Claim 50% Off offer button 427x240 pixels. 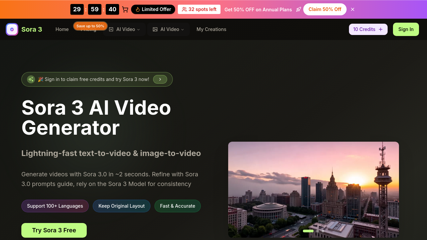(x=325, y=9)
